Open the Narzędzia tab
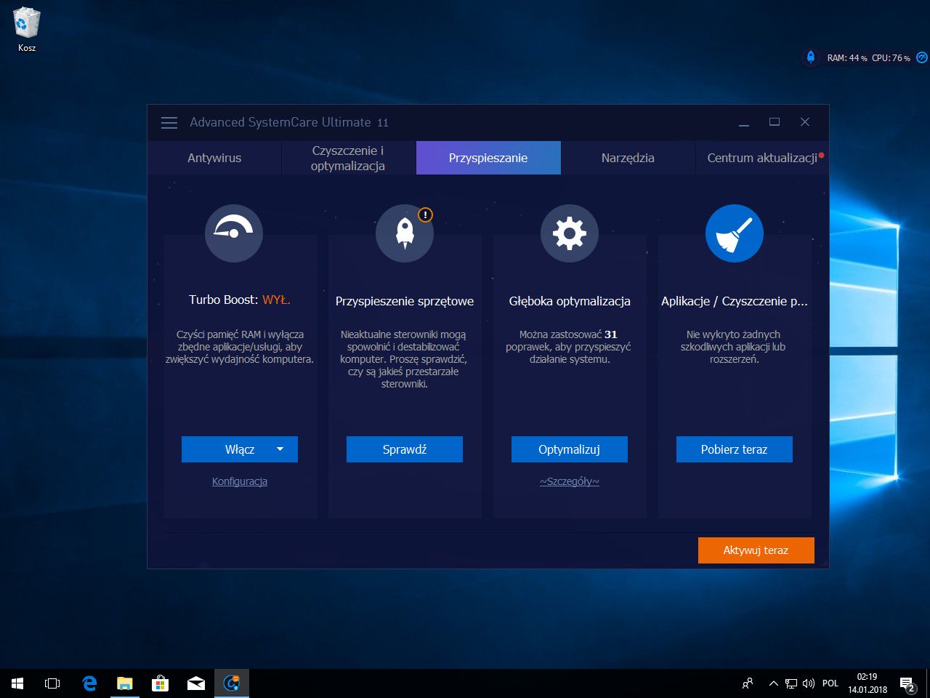Viewport: 930px width, 698px height. click(x=628, y=158)
